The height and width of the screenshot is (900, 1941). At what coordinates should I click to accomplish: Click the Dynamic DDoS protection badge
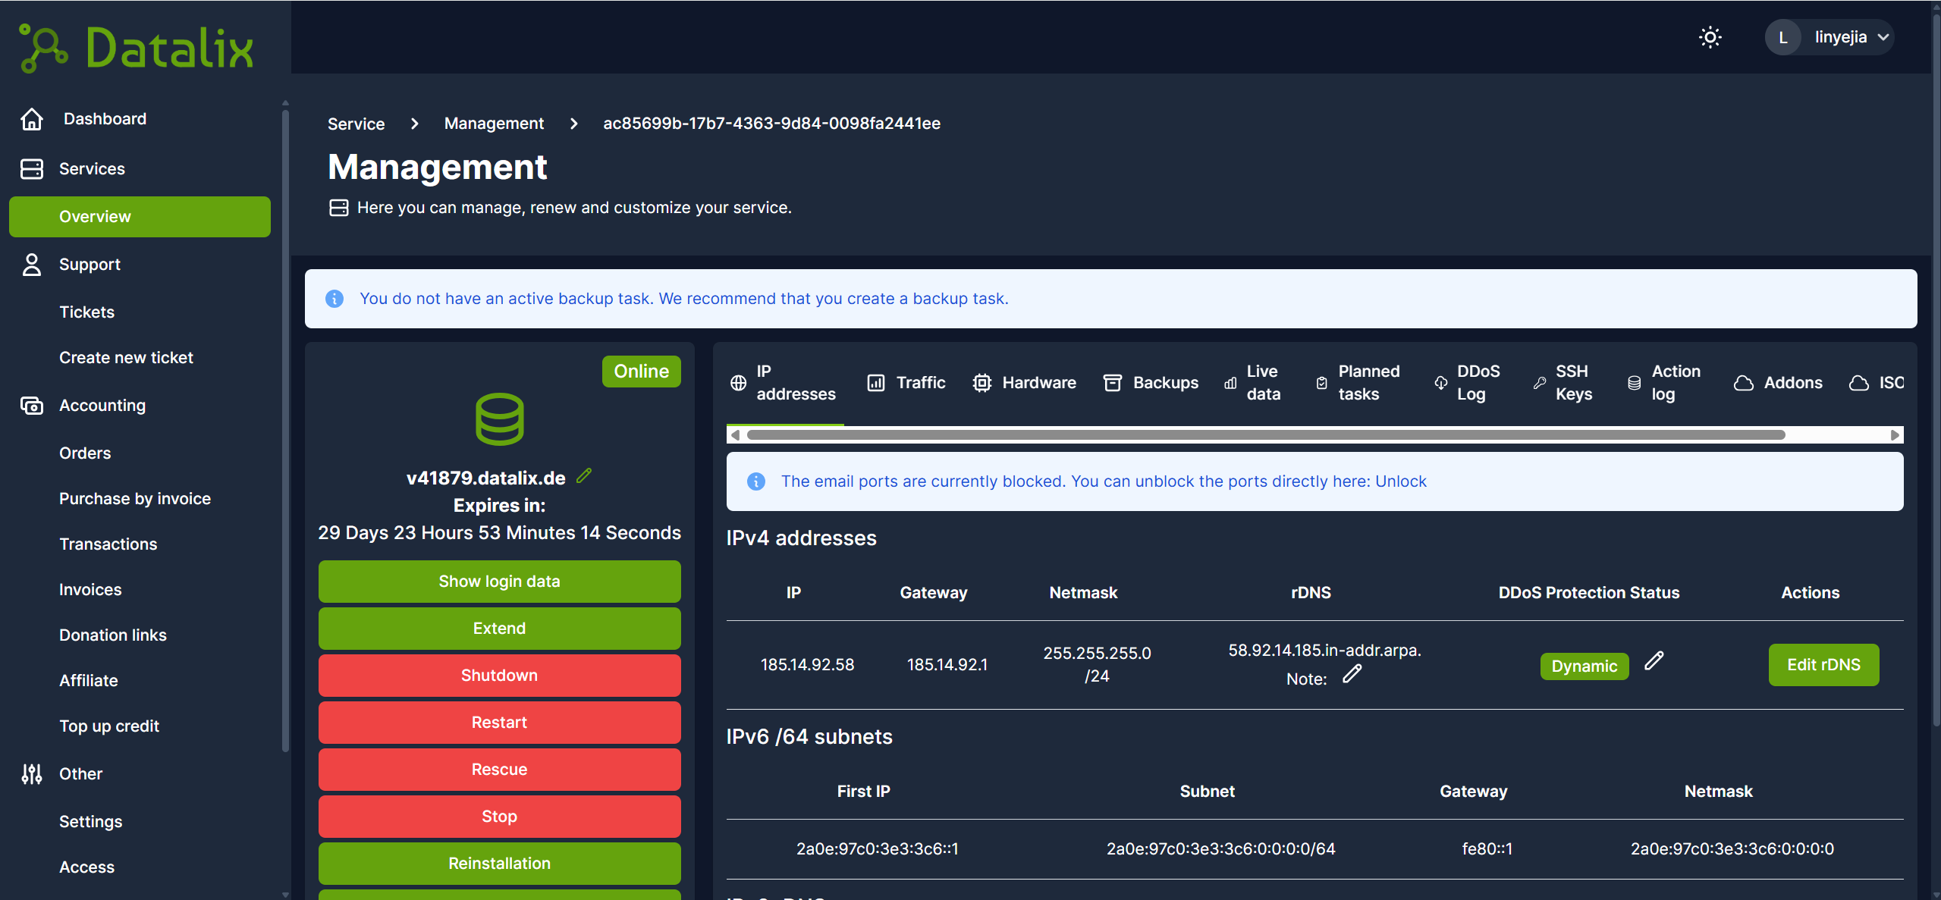tap(1584, 666)
